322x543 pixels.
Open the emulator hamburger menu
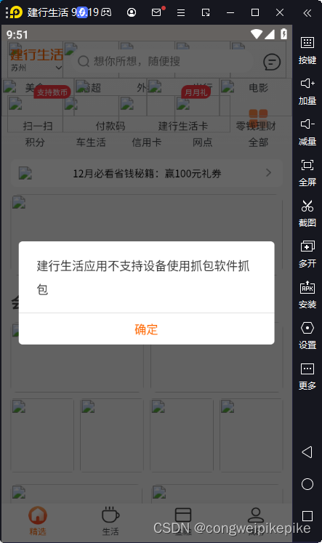[x=181, y=13]
